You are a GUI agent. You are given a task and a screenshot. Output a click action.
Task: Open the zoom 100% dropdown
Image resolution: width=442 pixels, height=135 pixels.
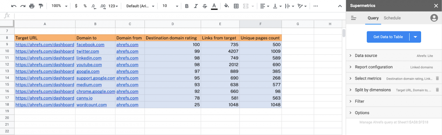pyautogui.click(x=60, y=6)
